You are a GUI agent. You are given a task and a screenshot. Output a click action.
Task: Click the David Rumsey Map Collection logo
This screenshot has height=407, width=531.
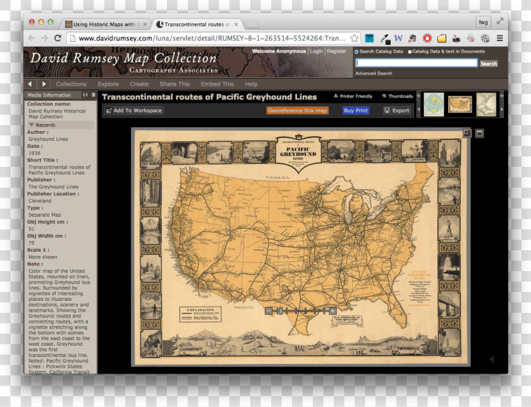(x=124, y=62)
